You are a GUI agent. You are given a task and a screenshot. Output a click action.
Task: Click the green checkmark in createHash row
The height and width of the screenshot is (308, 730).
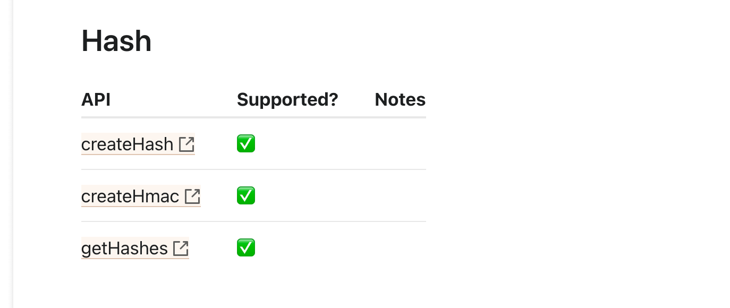coord(246,143)
